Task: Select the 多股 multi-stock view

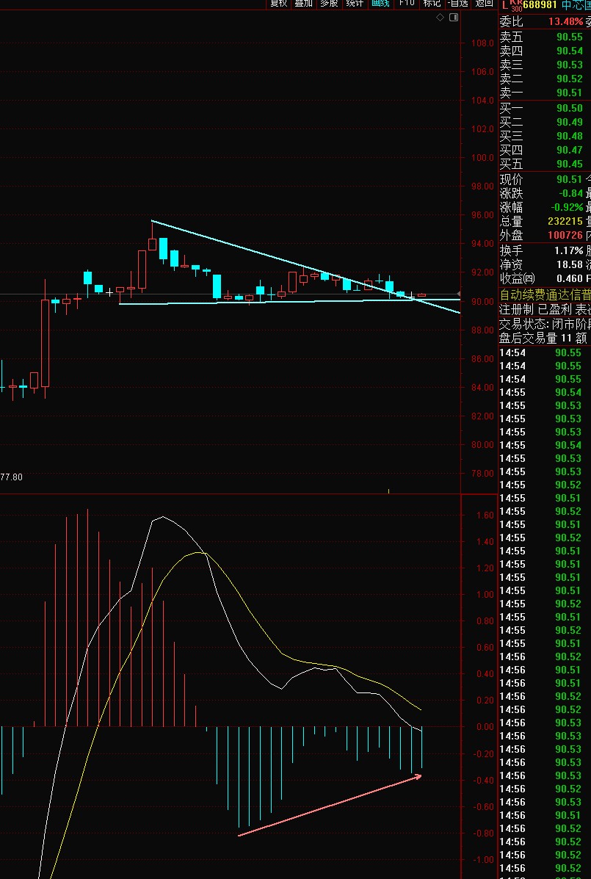Action: coord(330,4)
